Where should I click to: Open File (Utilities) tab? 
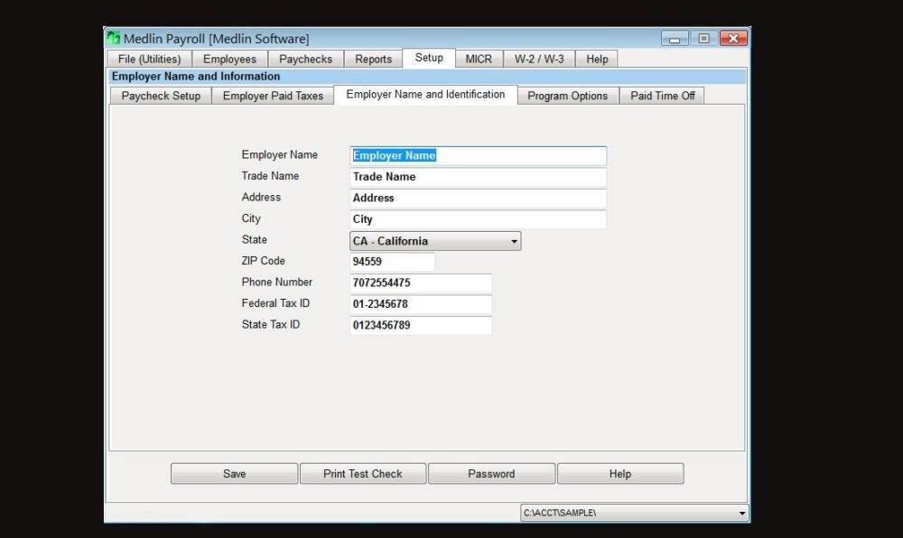tap(149, 60)
